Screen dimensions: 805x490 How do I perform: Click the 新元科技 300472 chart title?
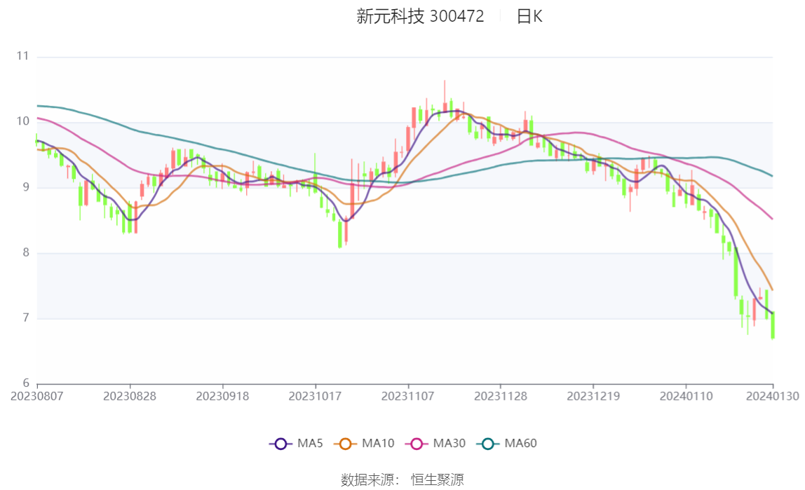click(x=420, y=16)
